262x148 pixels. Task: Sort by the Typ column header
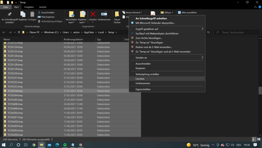(x=110, y=39)
